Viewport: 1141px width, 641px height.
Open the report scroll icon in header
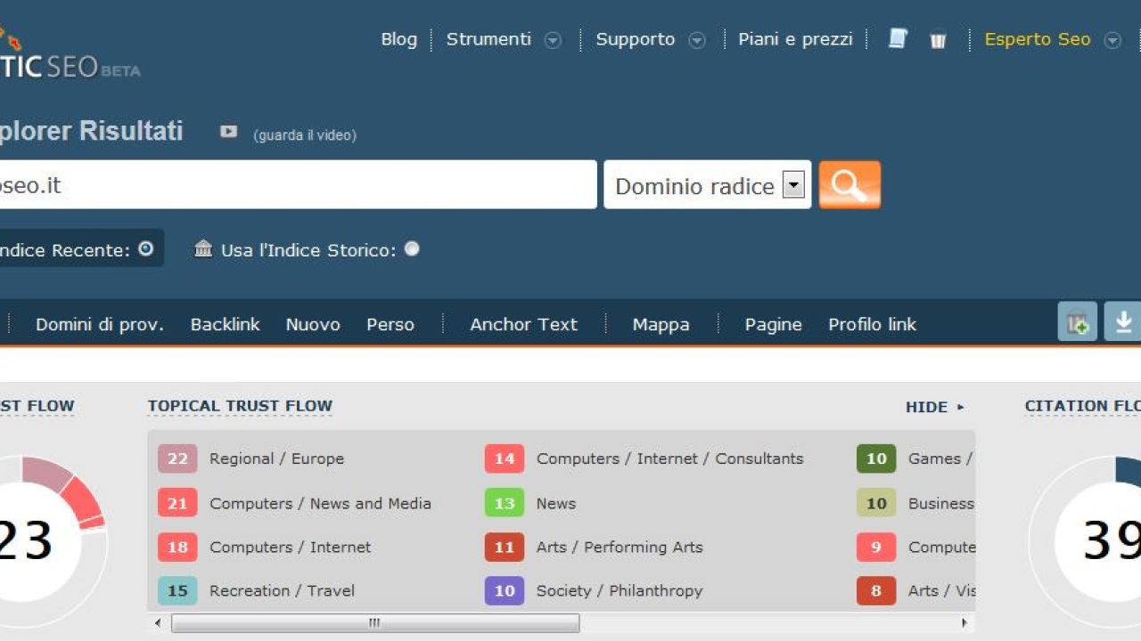(x=898, y=39)
